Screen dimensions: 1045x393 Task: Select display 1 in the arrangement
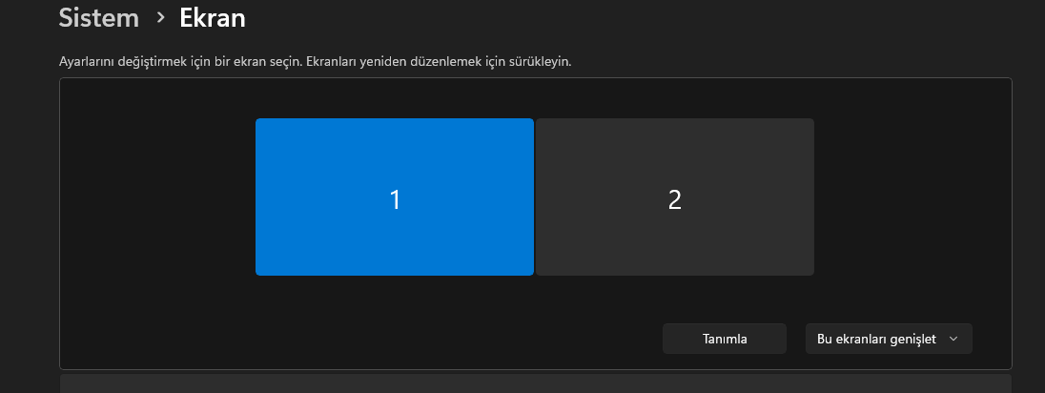[395, 196]
